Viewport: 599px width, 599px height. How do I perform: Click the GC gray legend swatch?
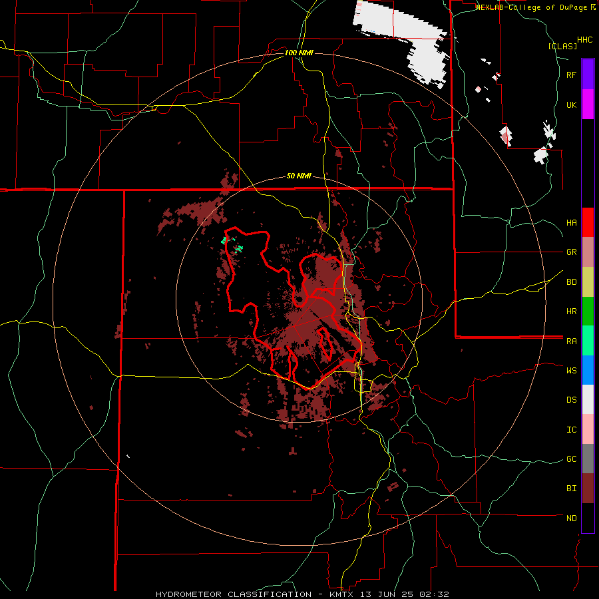[x=588, y=459]
